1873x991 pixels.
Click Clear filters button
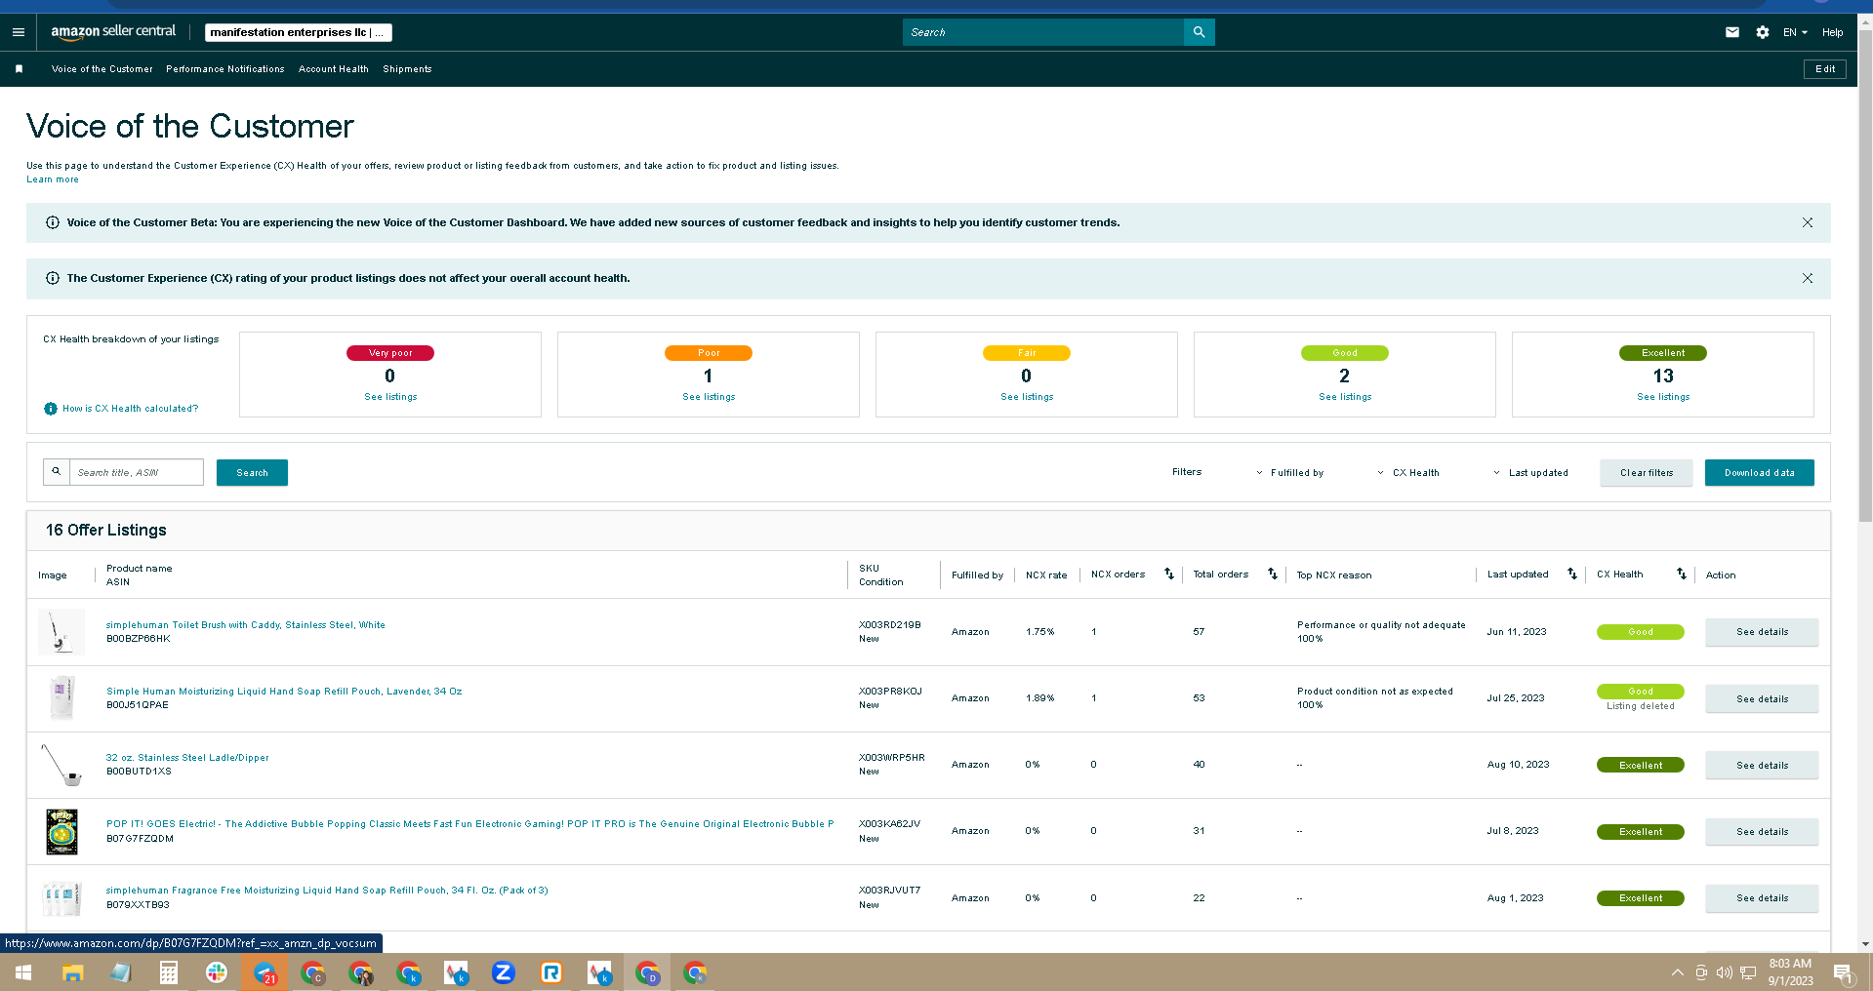tap(1647, 472)
